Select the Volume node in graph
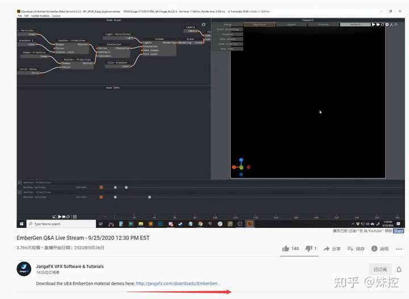This screenshot has height=299, width=409. coord(160,47)
